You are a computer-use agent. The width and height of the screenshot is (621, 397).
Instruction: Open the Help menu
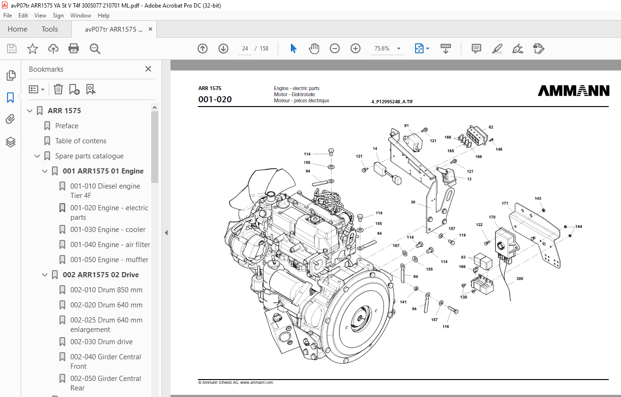pos(103,16)
